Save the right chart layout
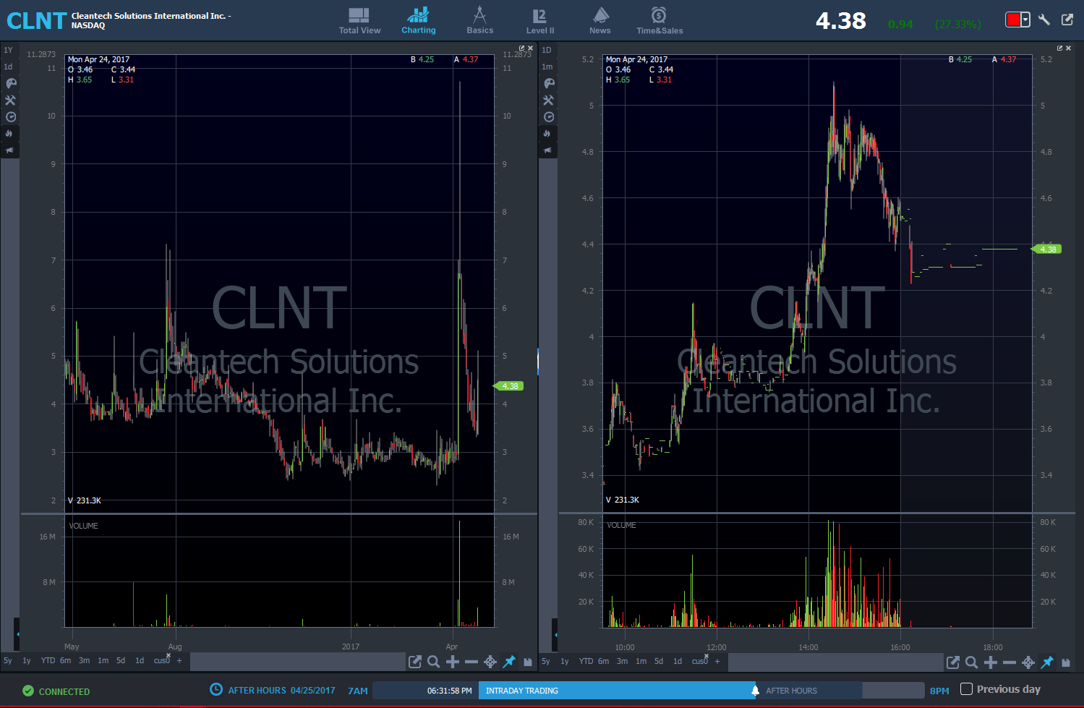1084x708 pixels. click(x=1066, y=662)
